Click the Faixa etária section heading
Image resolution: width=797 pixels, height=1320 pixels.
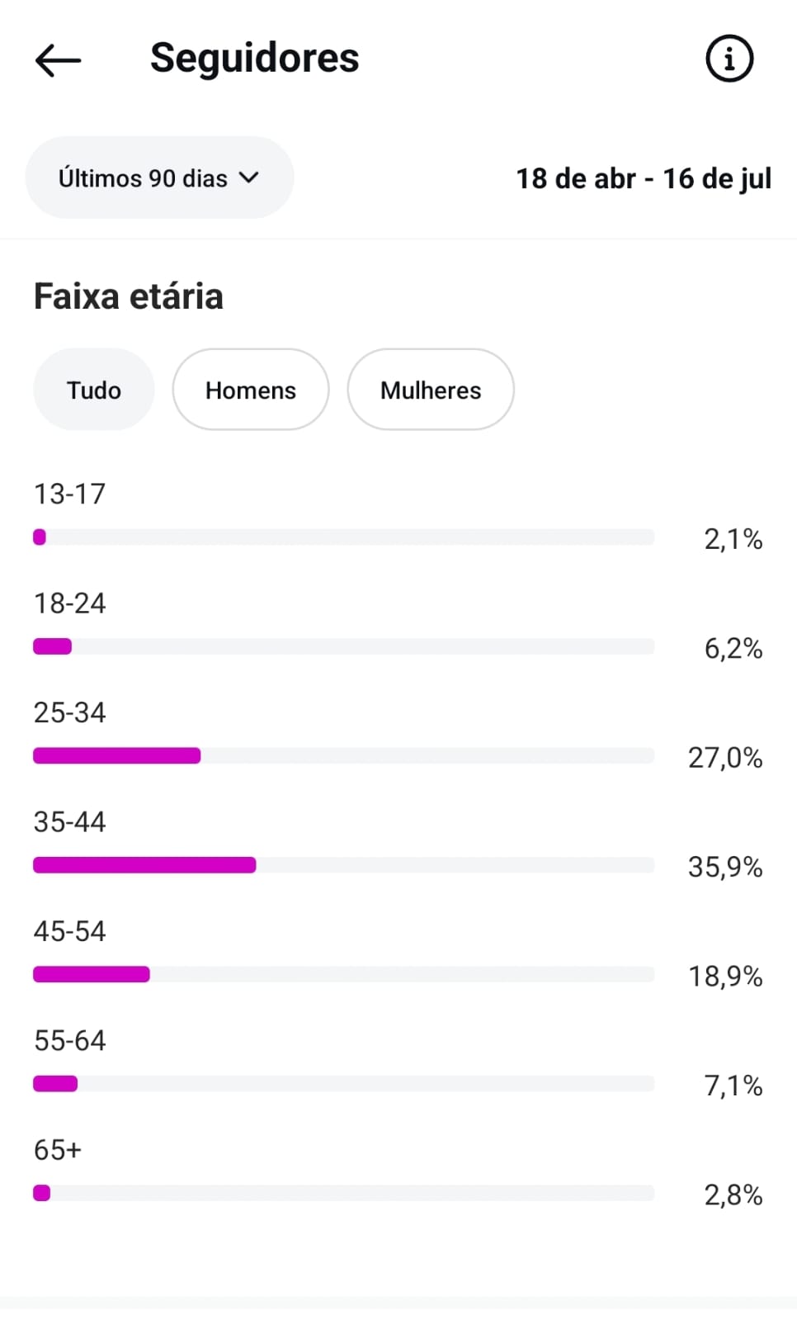129,296
